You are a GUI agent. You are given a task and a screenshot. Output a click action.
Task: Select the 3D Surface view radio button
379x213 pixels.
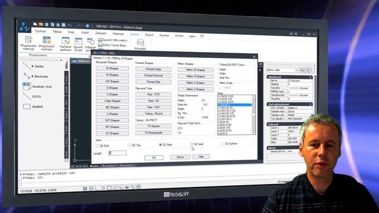click(x=223, y=144)
